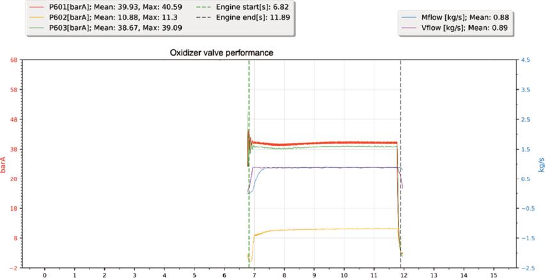Click left y-axis tick label 68
The image size is (545, 278).
coord(14,60)
